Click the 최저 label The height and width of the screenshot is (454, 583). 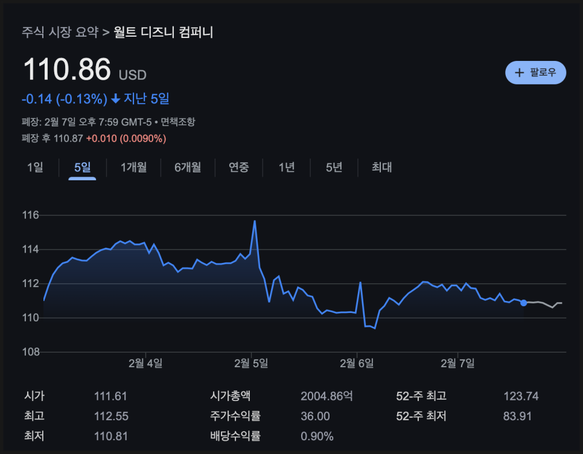click(34, 436)
